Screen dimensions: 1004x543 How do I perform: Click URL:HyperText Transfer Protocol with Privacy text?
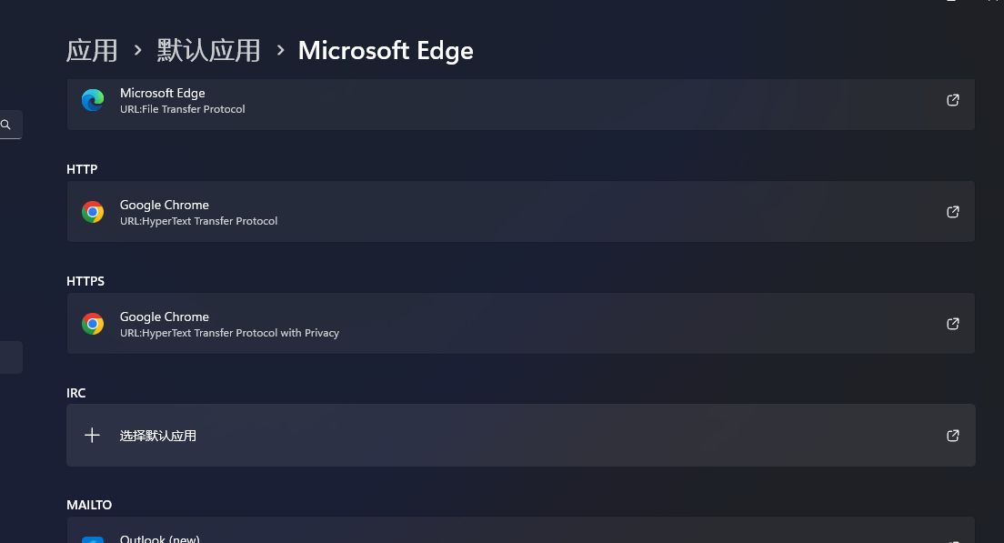(x=229, y=333)
